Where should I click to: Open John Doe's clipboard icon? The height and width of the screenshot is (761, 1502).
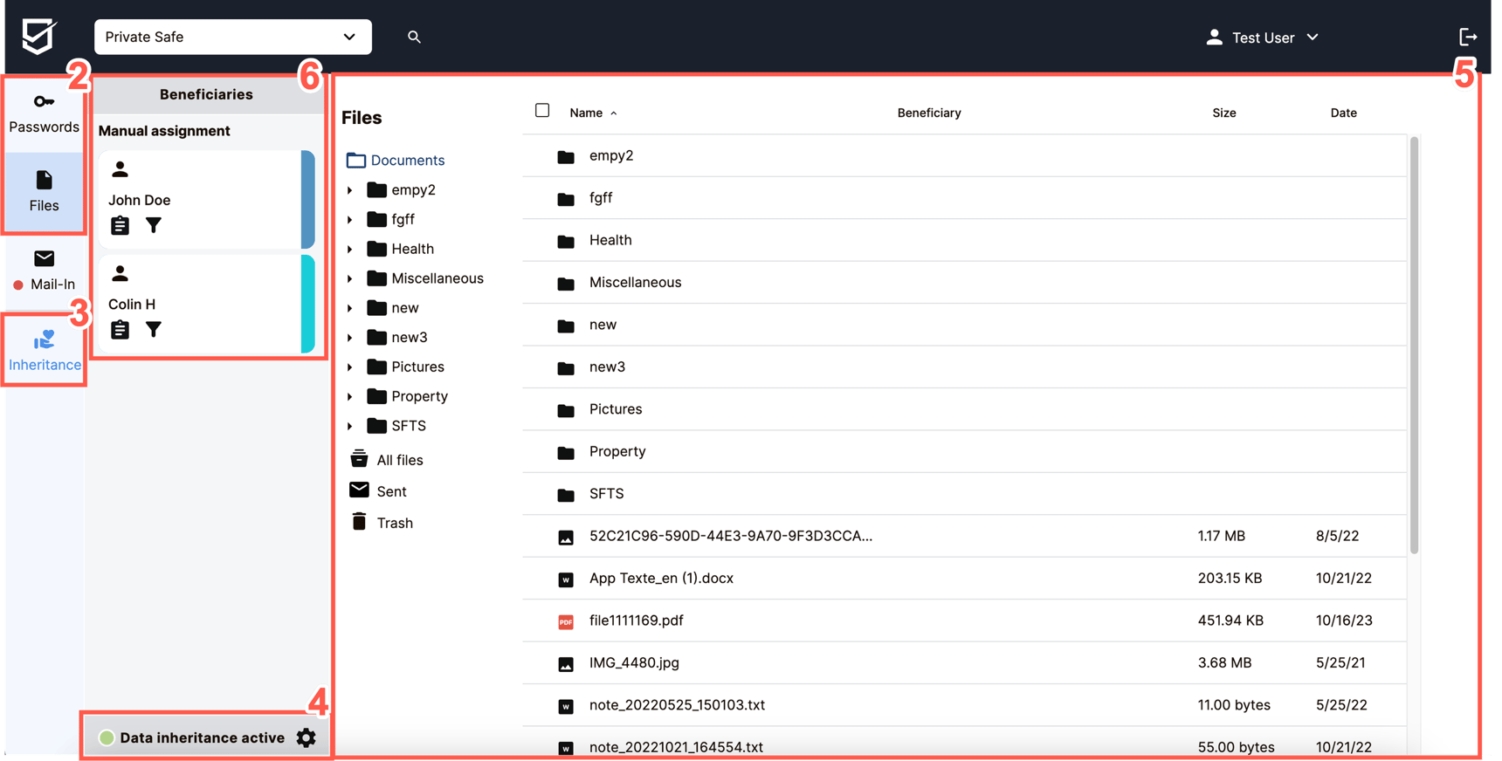(x=120, y=225)
